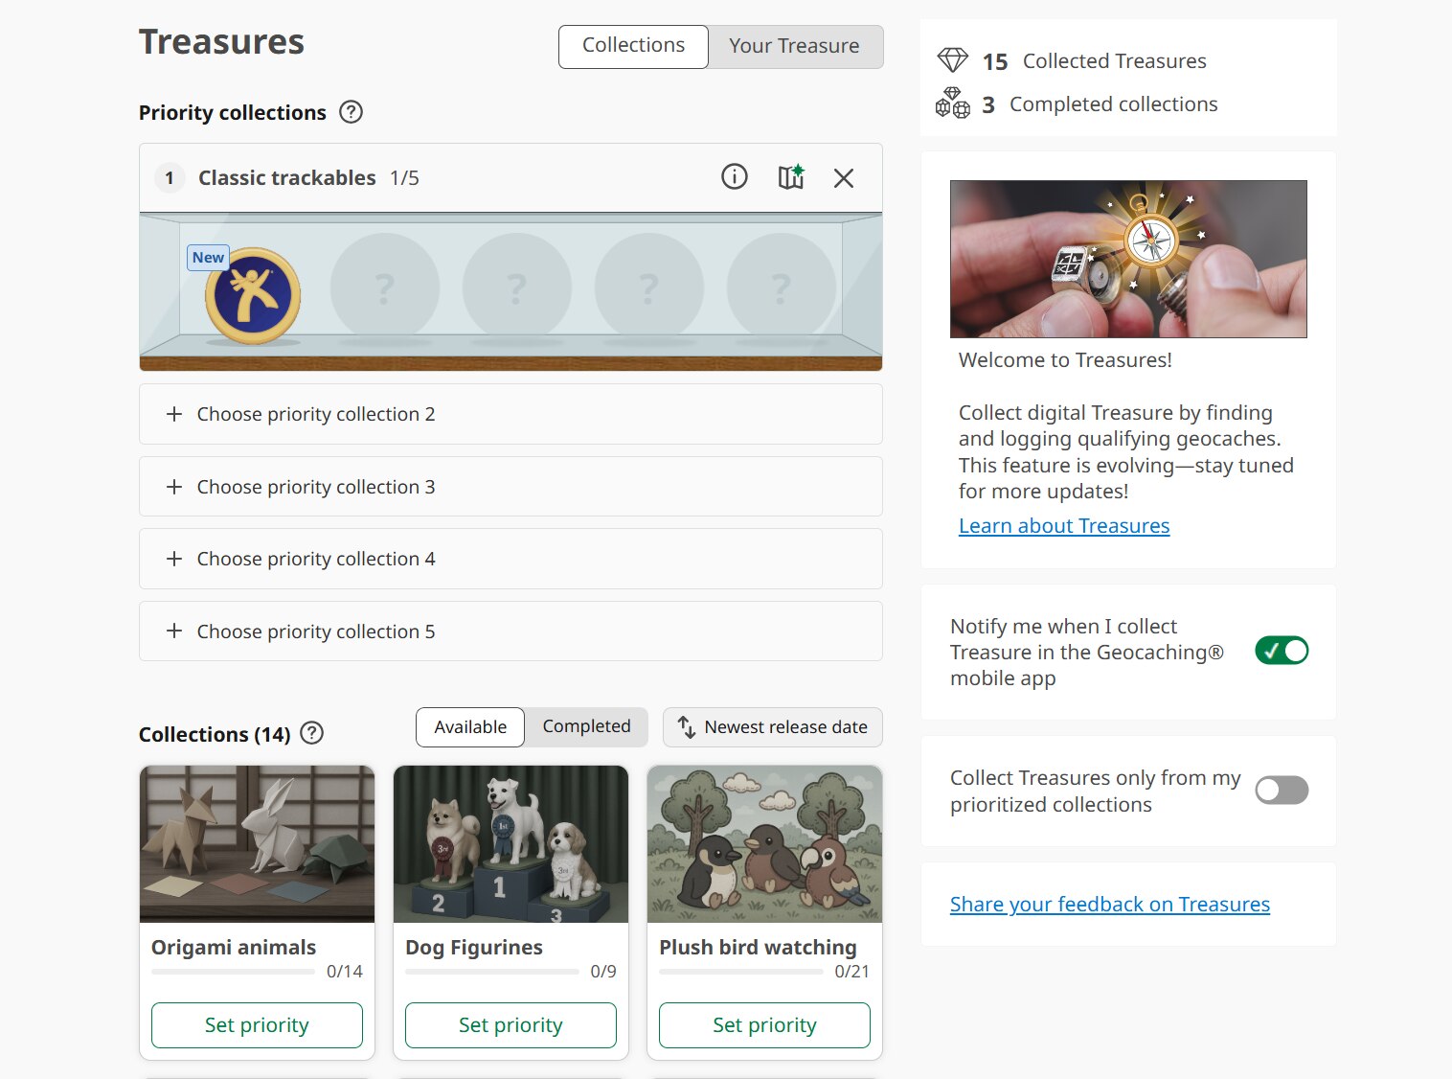Open the Newest release date sort dropdown
The height and width of the screenshot is (1079, 1452).
[772, 727]
